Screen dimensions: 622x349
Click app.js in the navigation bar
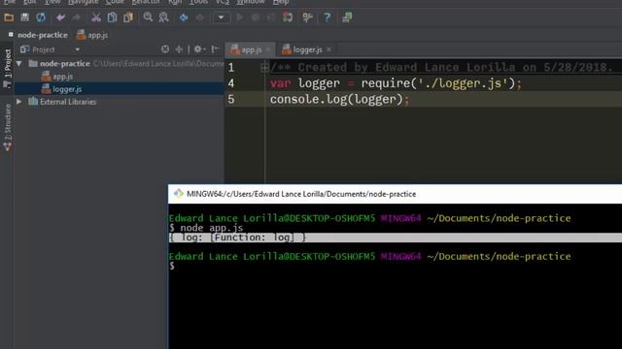(92, 35)
